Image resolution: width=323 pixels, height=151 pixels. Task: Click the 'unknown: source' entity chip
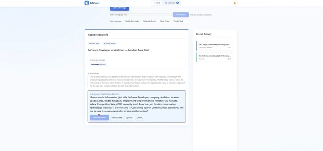(x=99, y=64)
